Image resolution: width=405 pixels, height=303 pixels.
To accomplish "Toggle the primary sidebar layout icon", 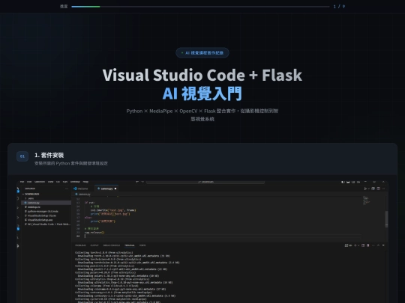I will (343, 182).
